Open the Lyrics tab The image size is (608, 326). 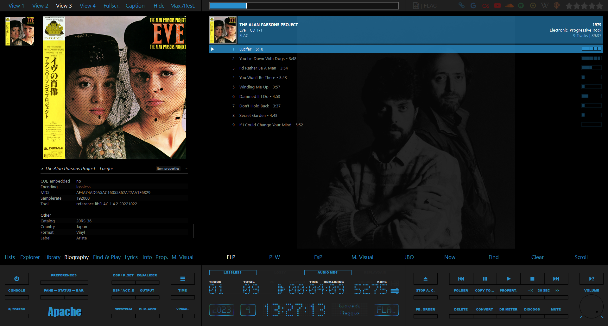[x=131, y=257]
